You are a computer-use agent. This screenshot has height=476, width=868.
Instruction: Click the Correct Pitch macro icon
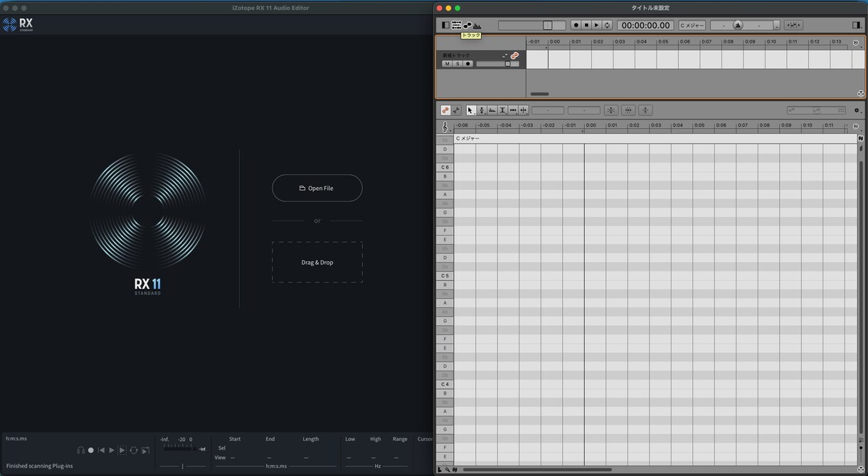(610, 110)
